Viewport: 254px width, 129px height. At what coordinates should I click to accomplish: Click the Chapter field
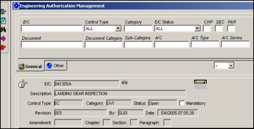107,123
